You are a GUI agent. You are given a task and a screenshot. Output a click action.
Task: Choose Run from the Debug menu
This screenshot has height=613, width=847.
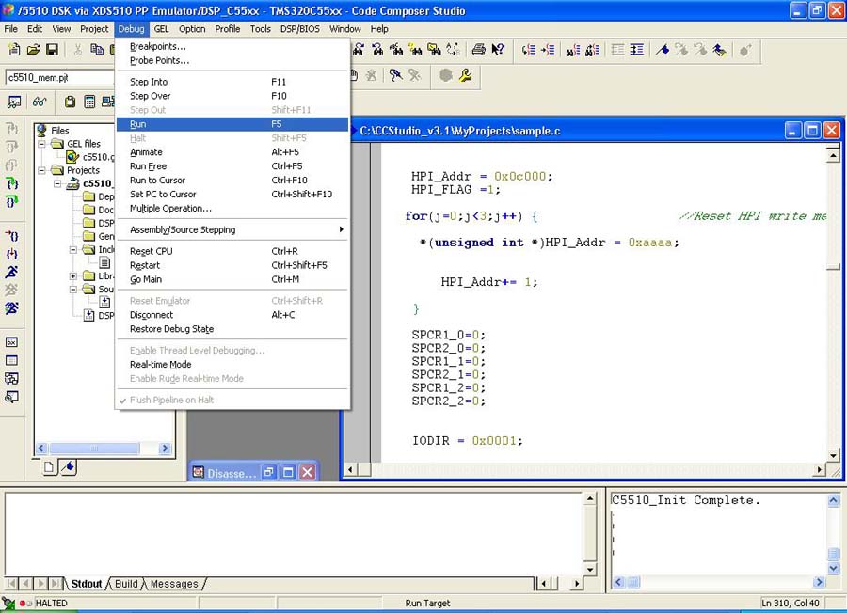[232, 124]
